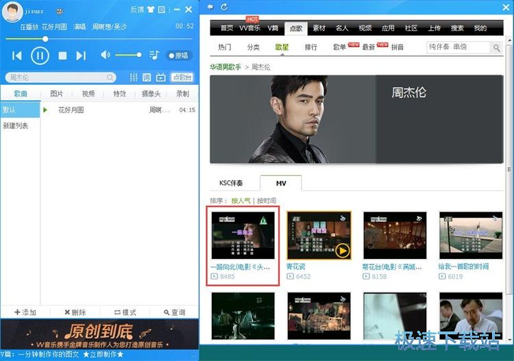Open the skin (T-shirt) icon
Screen dimensions: 514x361
[151, 10]
